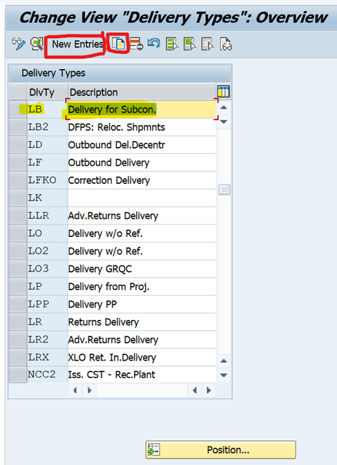337x465 pixels.
Task: Choose the Delete entry icon
Action: [x=136, y=44]
